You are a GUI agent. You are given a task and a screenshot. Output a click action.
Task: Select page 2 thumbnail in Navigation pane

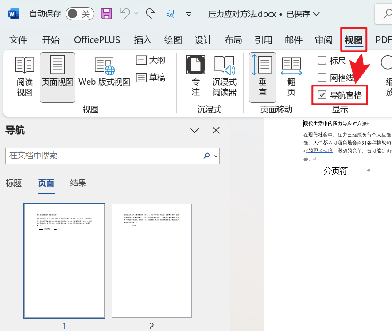pos(151,261)
